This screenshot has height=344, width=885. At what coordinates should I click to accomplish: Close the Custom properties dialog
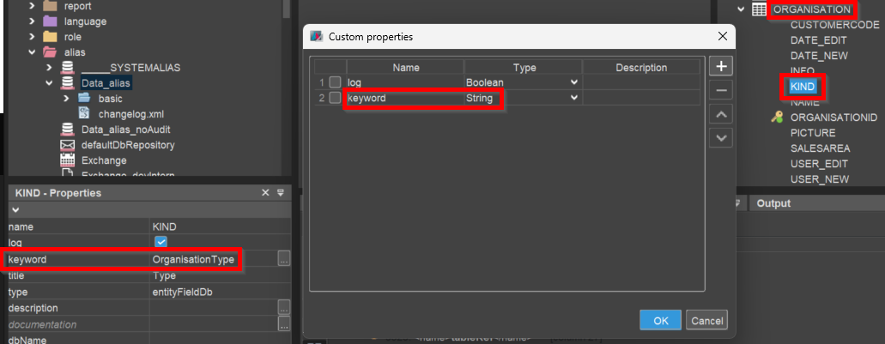click(x=722, y=37)
